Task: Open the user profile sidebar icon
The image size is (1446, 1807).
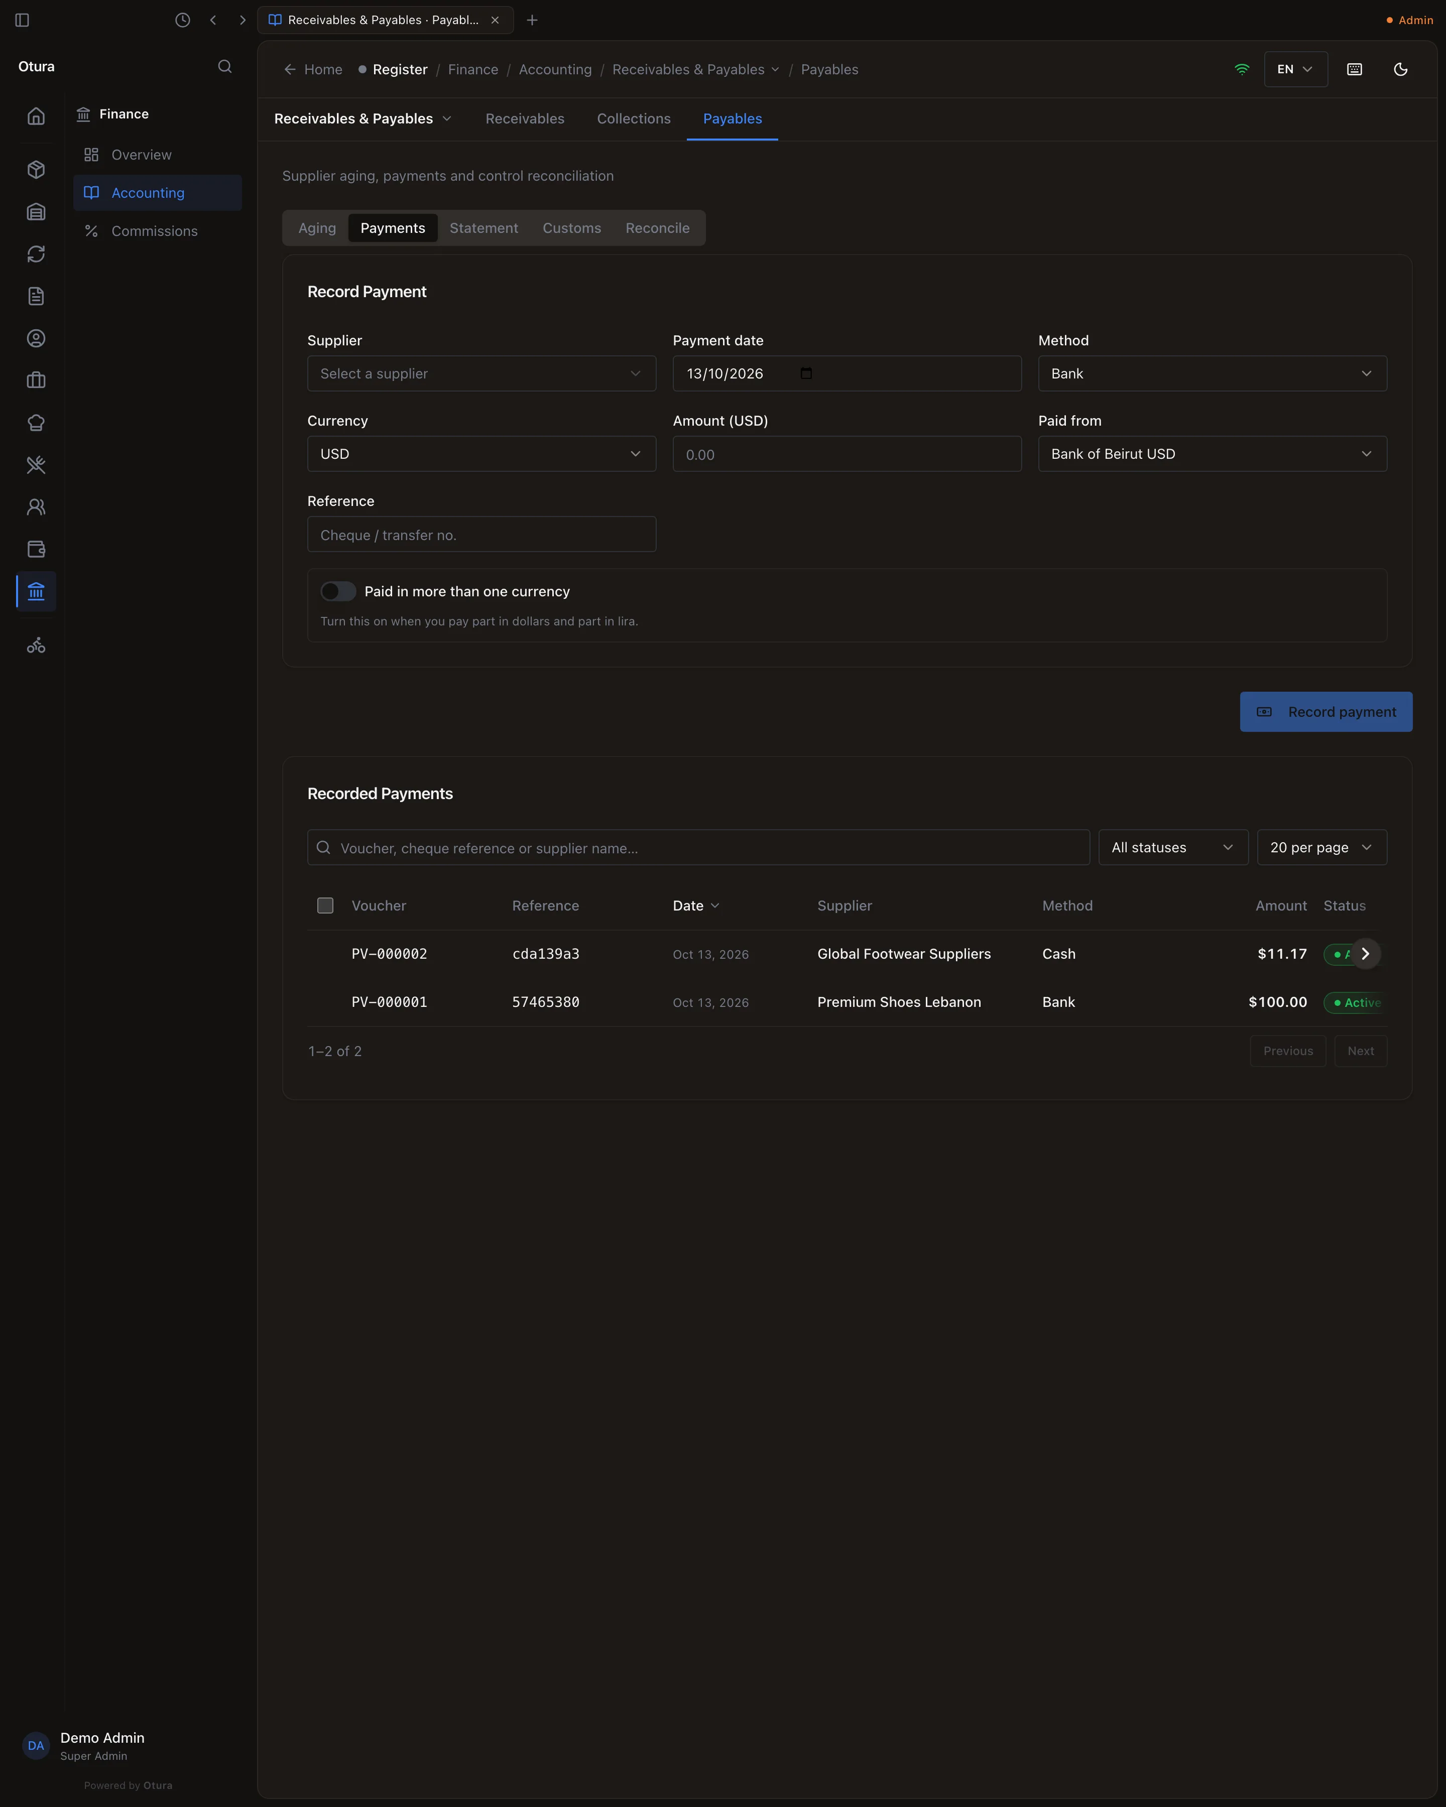Action: [36, 339]
